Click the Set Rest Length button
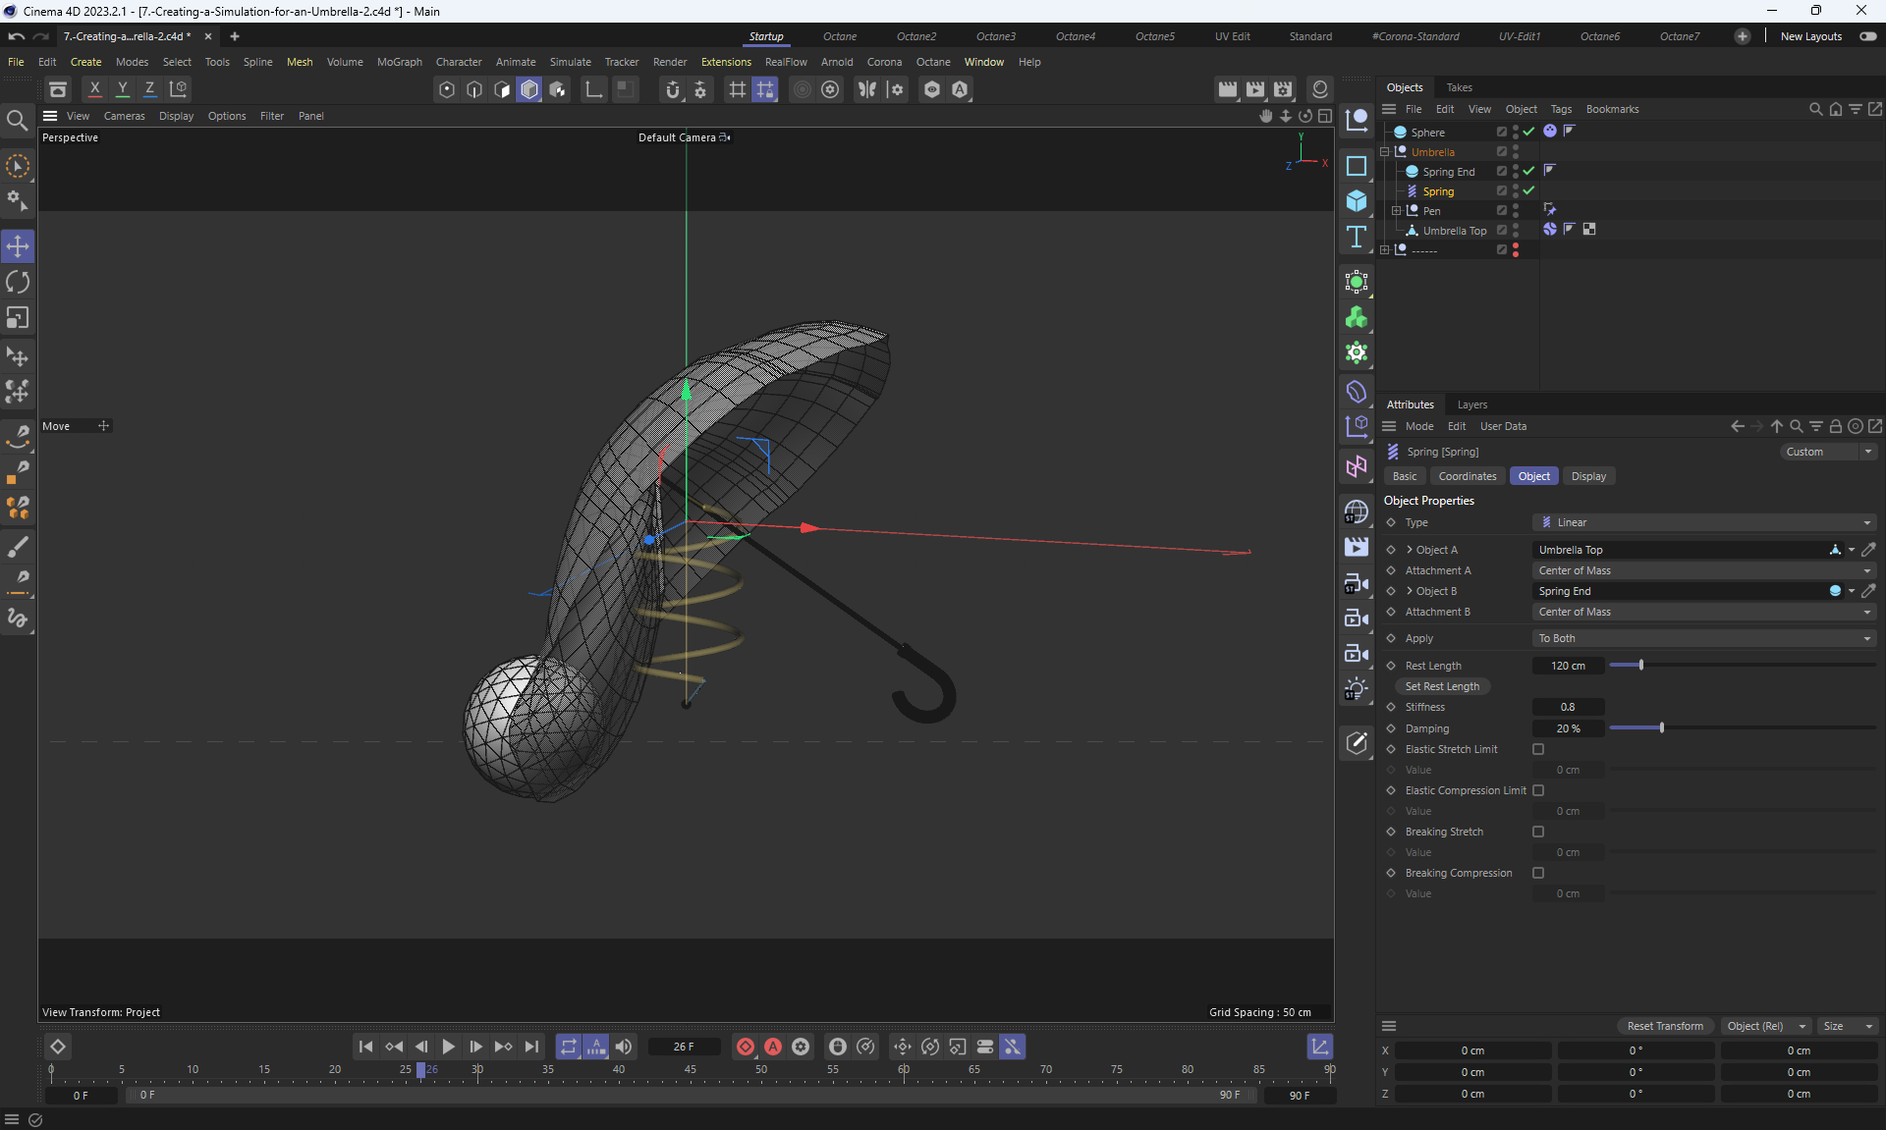Image resolution: width=1886 pixels, height=1130 pixels. [x=1441, y=686]
